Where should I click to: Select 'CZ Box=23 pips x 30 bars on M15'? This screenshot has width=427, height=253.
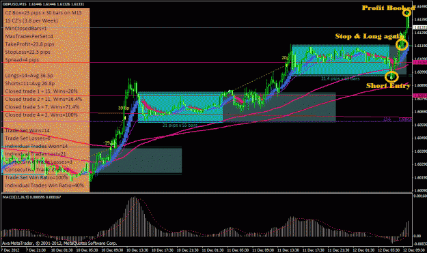43,12
